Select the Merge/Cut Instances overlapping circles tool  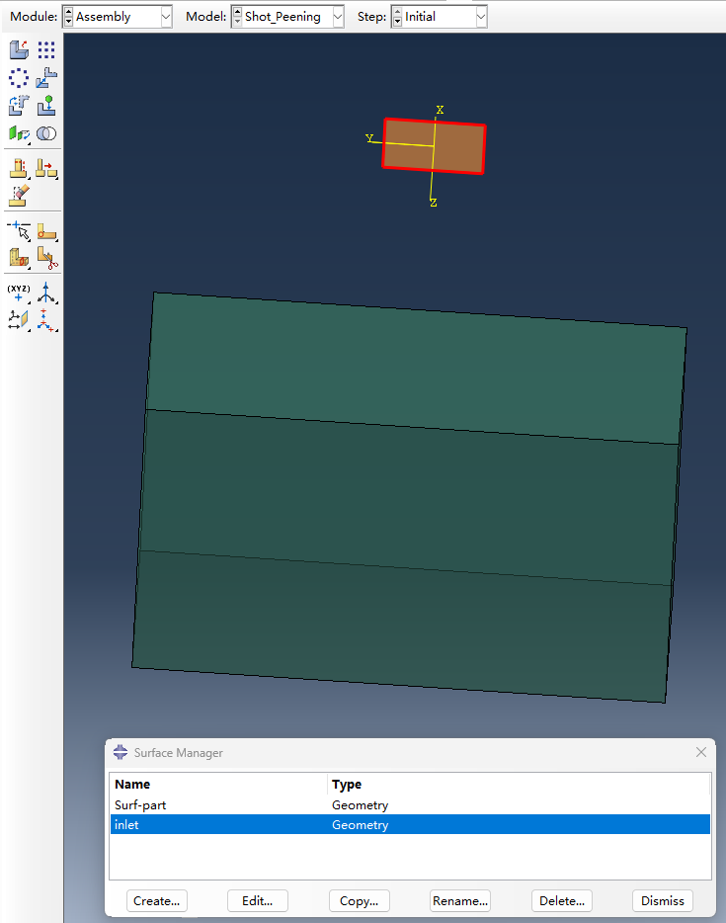[46, 133]
